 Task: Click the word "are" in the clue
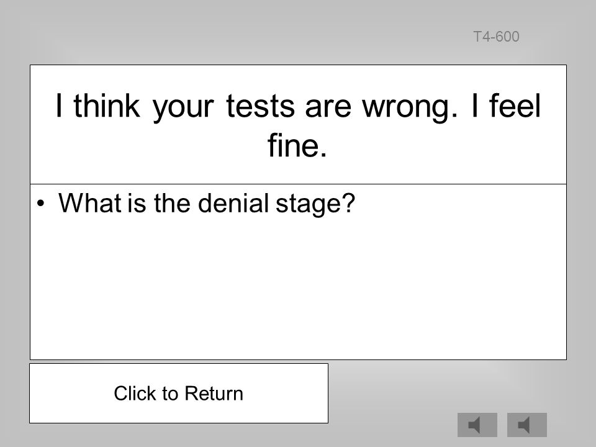(x=328, y=107)
